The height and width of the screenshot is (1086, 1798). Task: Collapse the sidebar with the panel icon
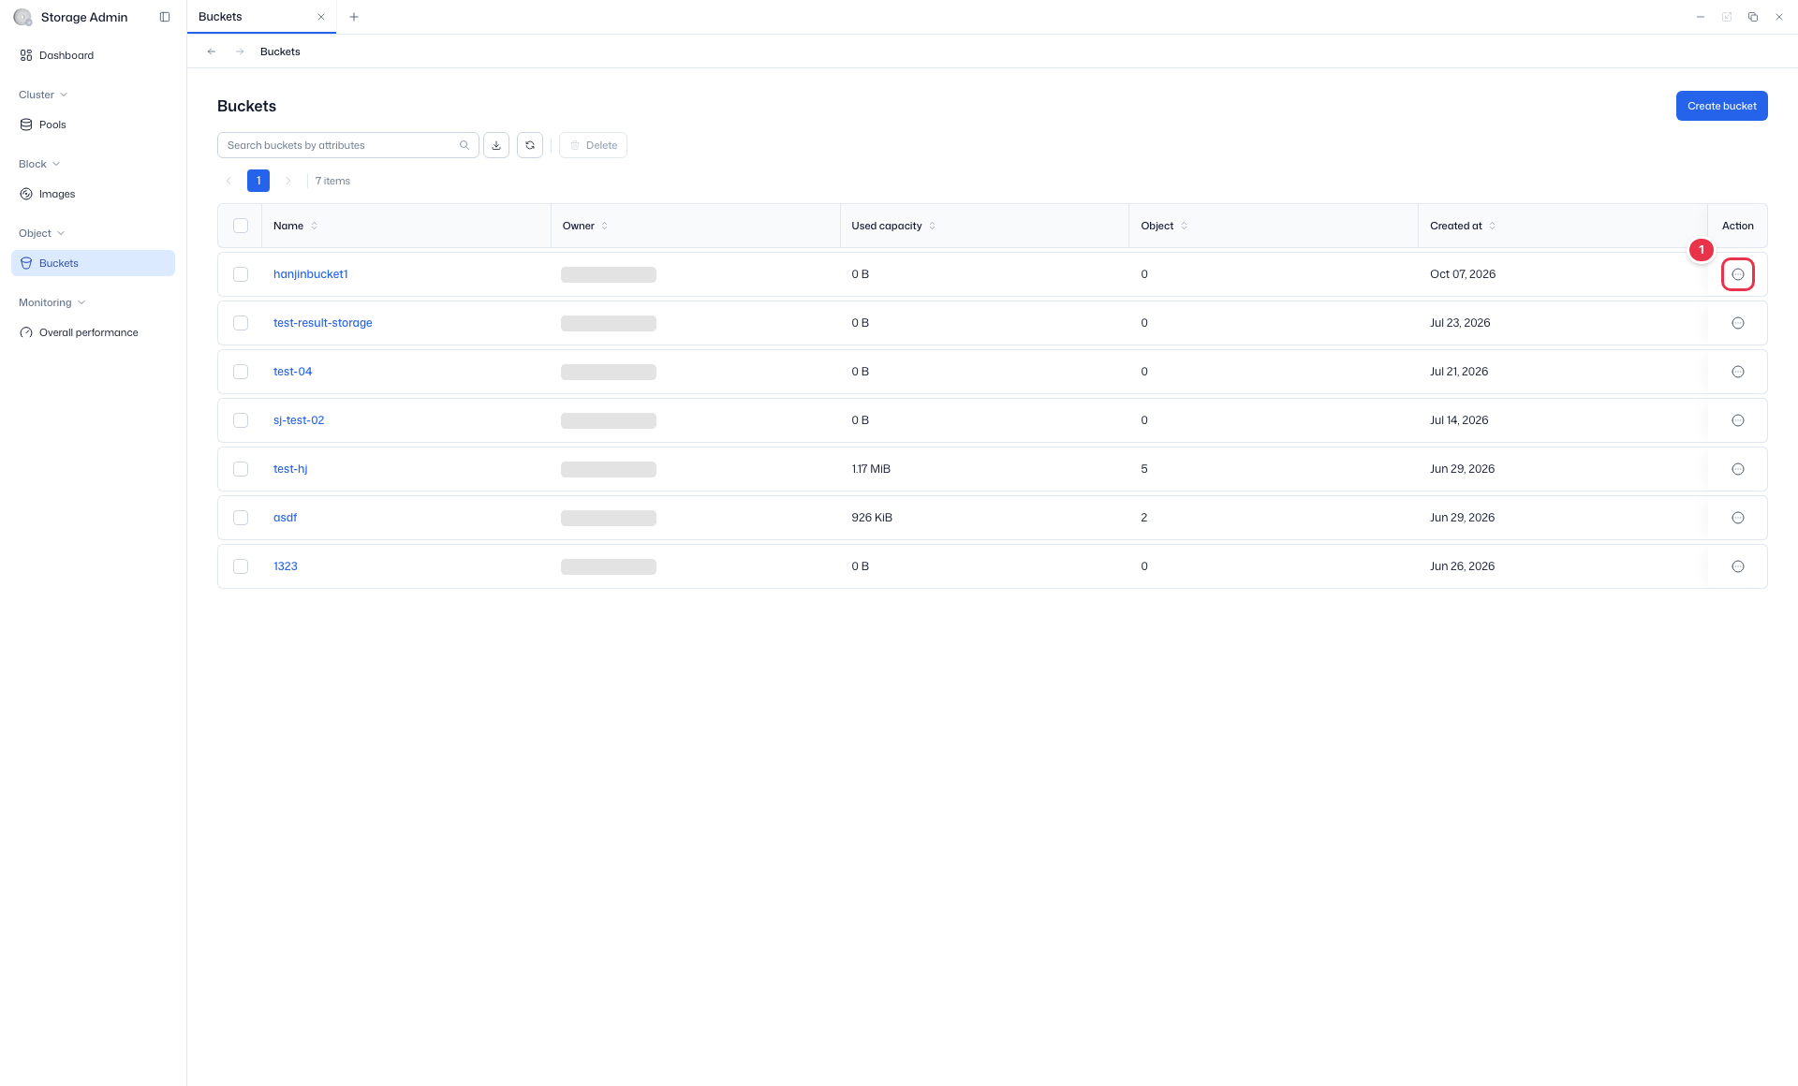click(165, 17)
